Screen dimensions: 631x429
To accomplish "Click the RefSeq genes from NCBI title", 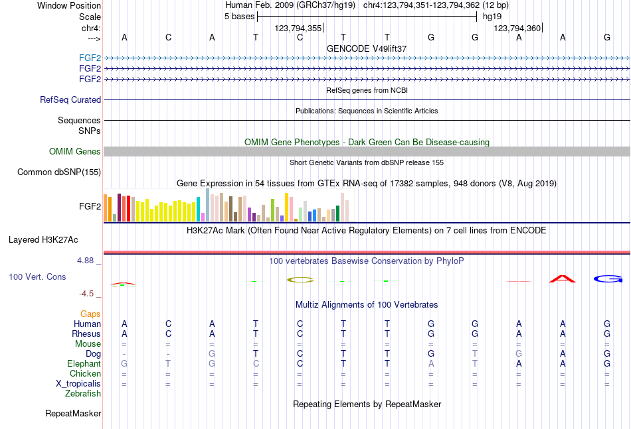I will point(367,90).
